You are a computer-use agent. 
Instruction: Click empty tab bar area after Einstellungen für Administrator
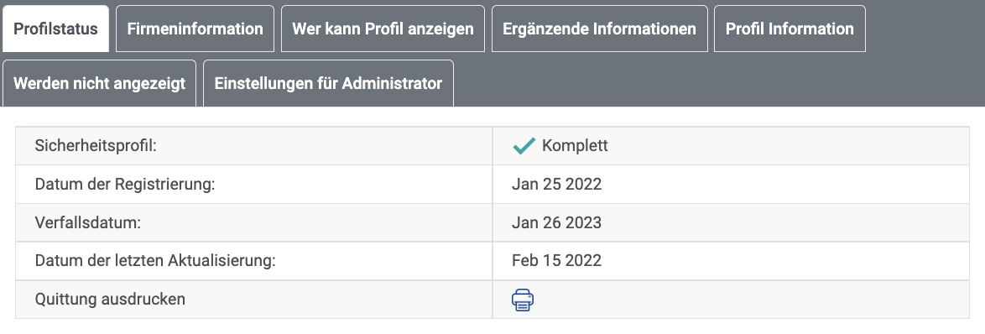(717, 84)
